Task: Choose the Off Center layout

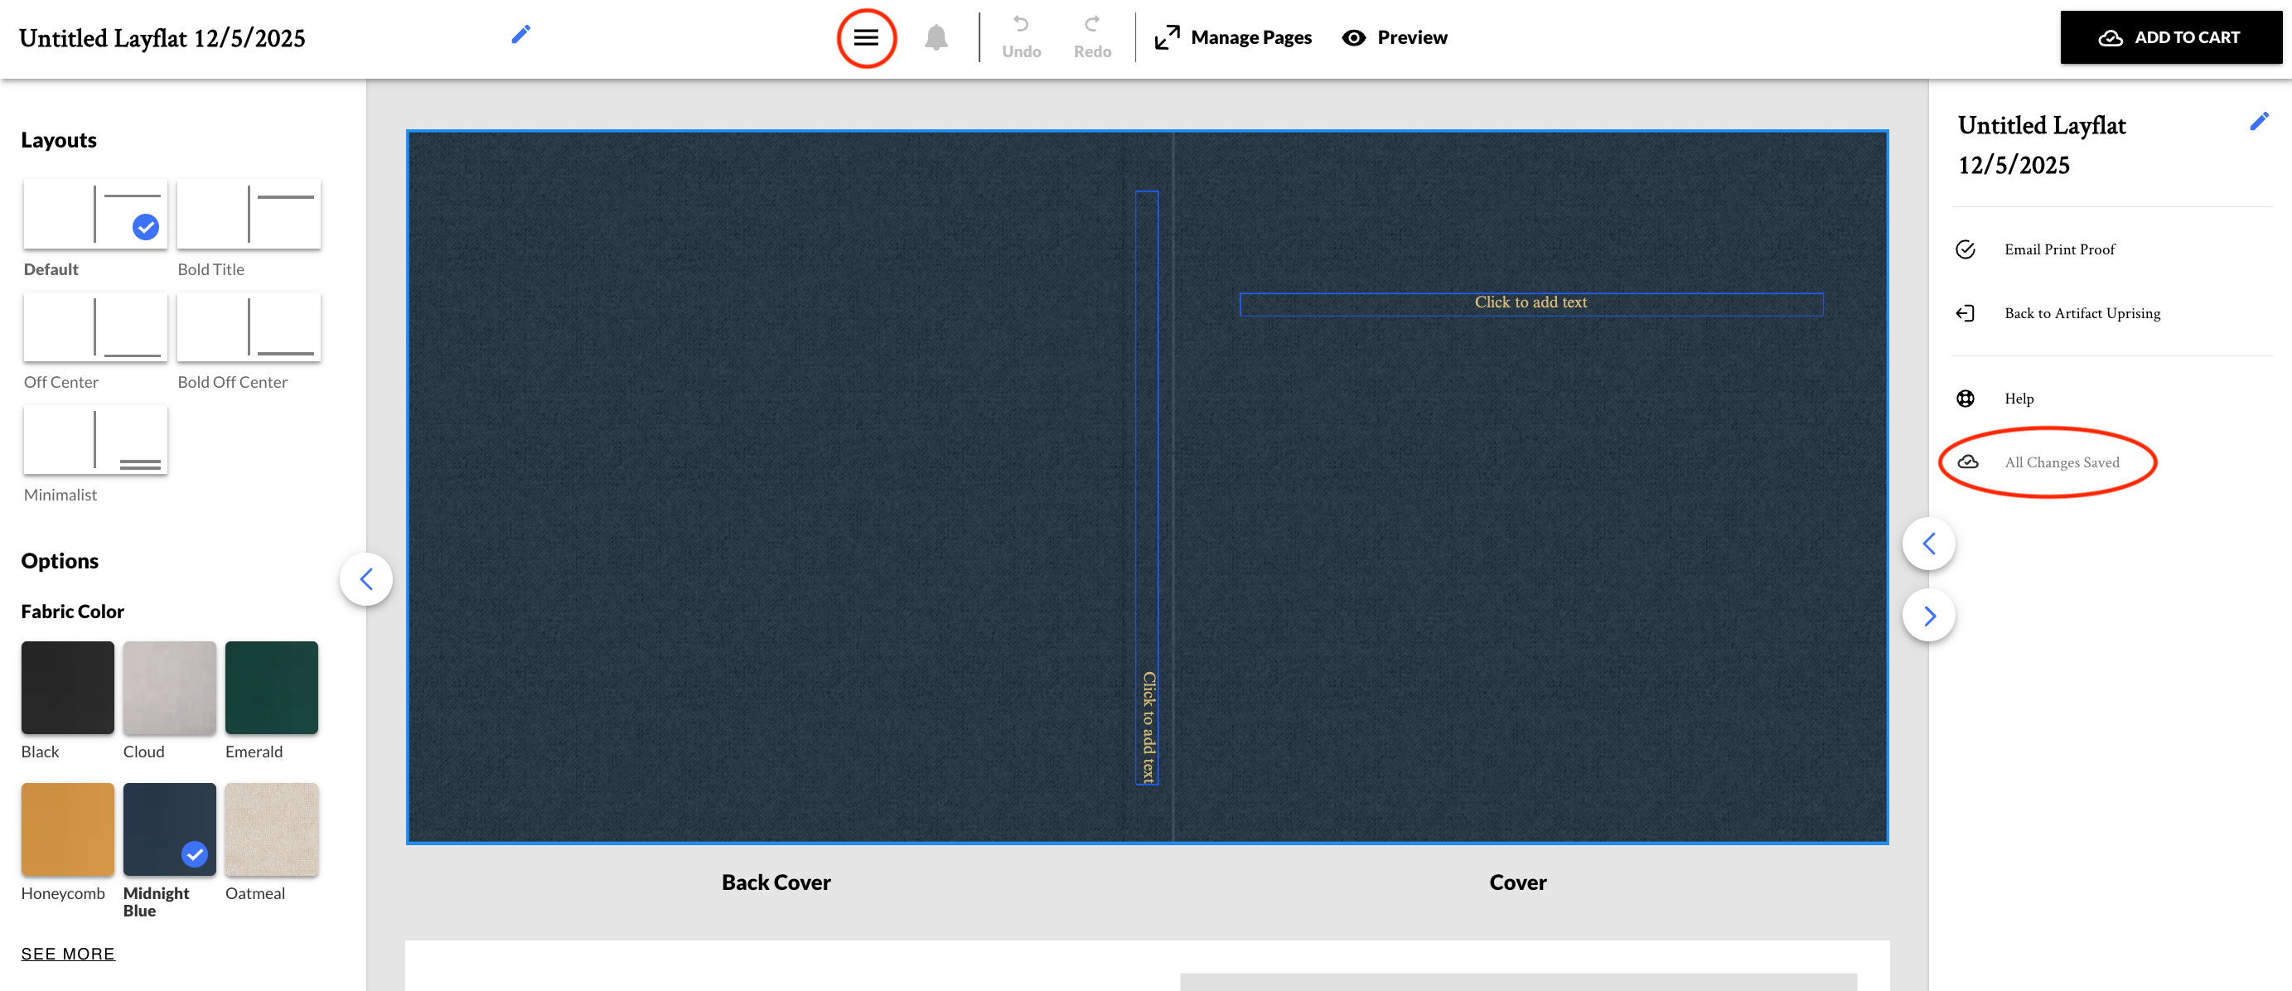Action: [95, 326]
